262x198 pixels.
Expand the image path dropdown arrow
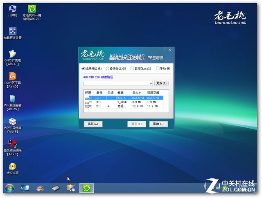(x=151, y=83)
